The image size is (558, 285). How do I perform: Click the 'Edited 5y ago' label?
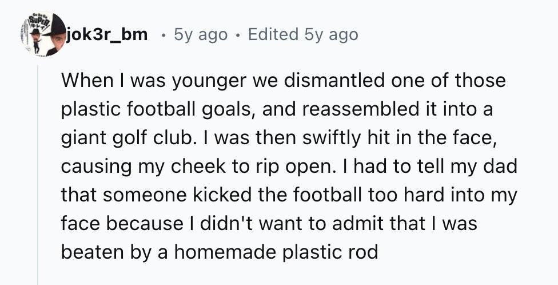pyautogui.click(x=303, y=35)
